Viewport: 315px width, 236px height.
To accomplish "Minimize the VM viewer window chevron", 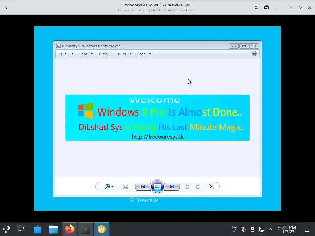I will [x=291, y=7].
